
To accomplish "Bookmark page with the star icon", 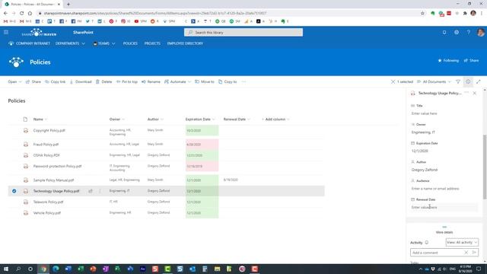I will 422,14.
